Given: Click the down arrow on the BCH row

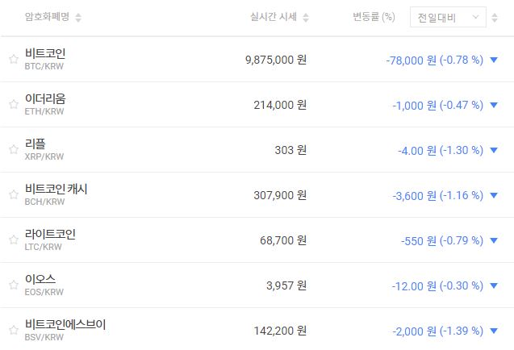Looking at the screenshot, I should coord(494,195).
